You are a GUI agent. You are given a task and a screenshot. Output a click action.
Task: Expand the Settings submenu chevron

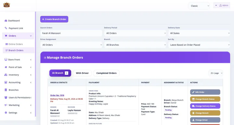point(31,113)
